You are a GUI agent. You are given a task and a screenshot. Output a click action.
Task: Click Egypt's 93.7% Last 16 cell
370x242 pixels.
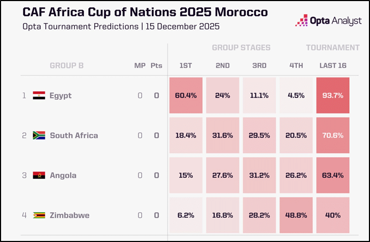point(333,96)
